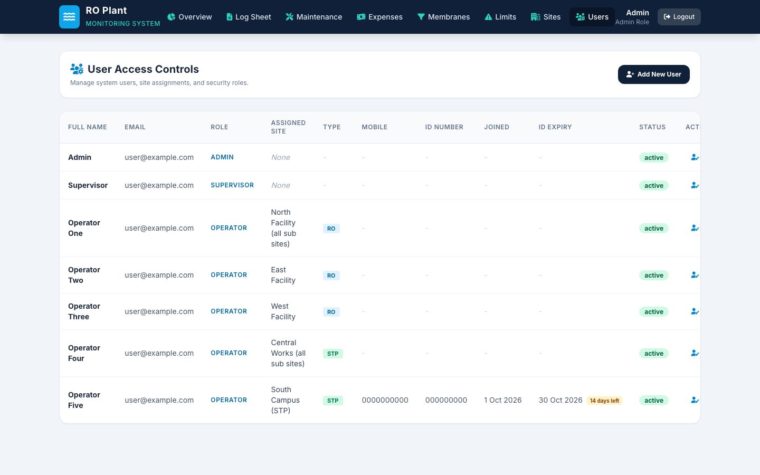The image size is (760, 475).
Task: Click the Admin Role profile label
Action: (x=632, y=22)
